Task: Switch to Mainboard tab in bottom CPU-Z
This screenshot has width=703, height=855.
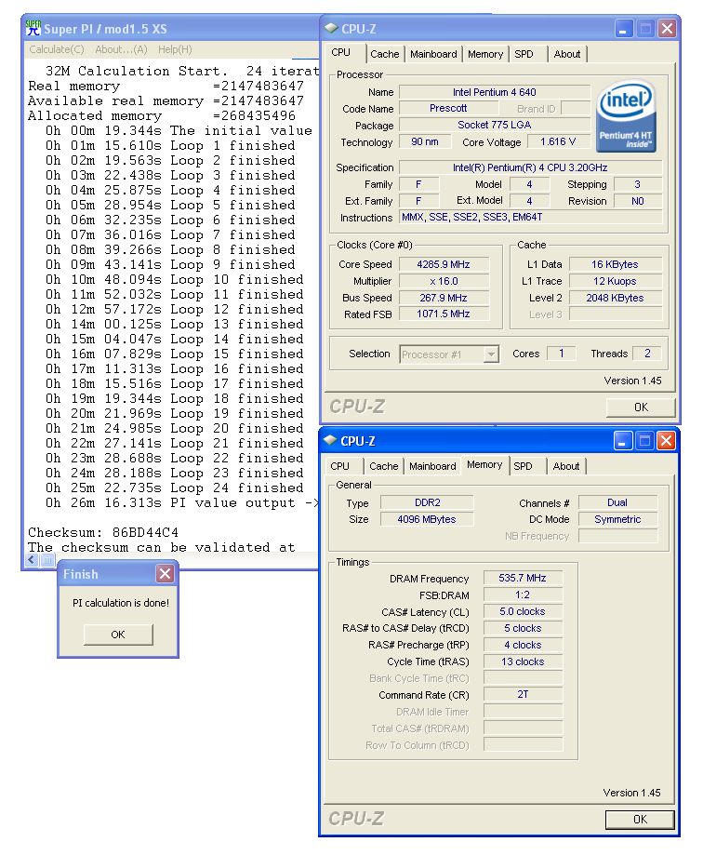Action: (x=432, y=466)
